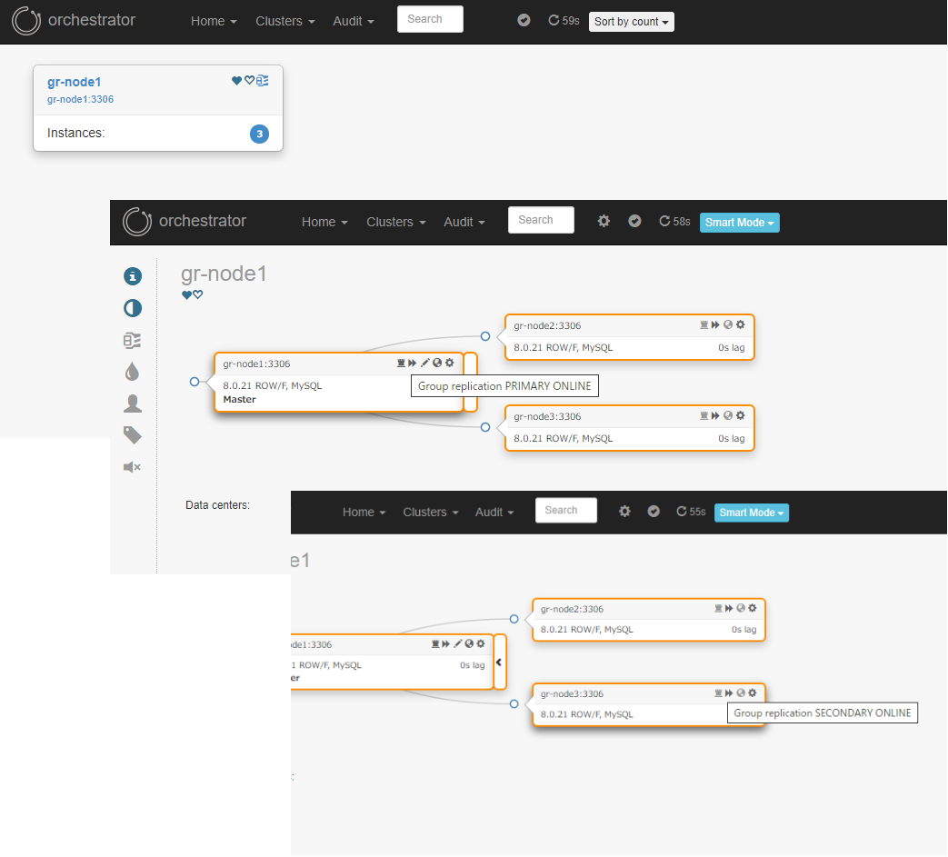Click the gear icon on gr-node3:3306 in the 58s view

tap(741, 415)
